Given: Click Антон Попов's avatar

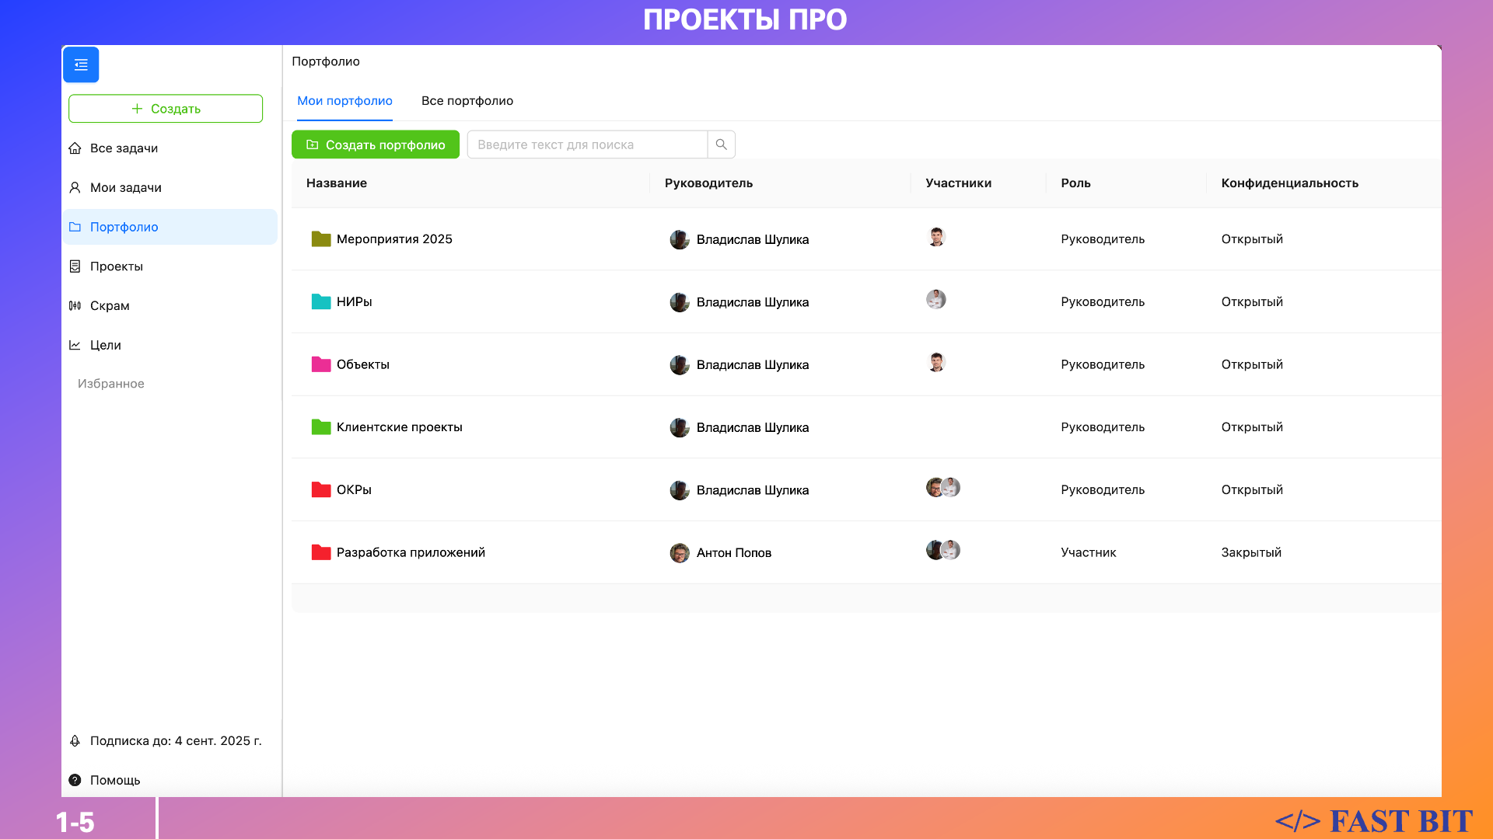Looking at the screenshot, I should click(680, 552).
